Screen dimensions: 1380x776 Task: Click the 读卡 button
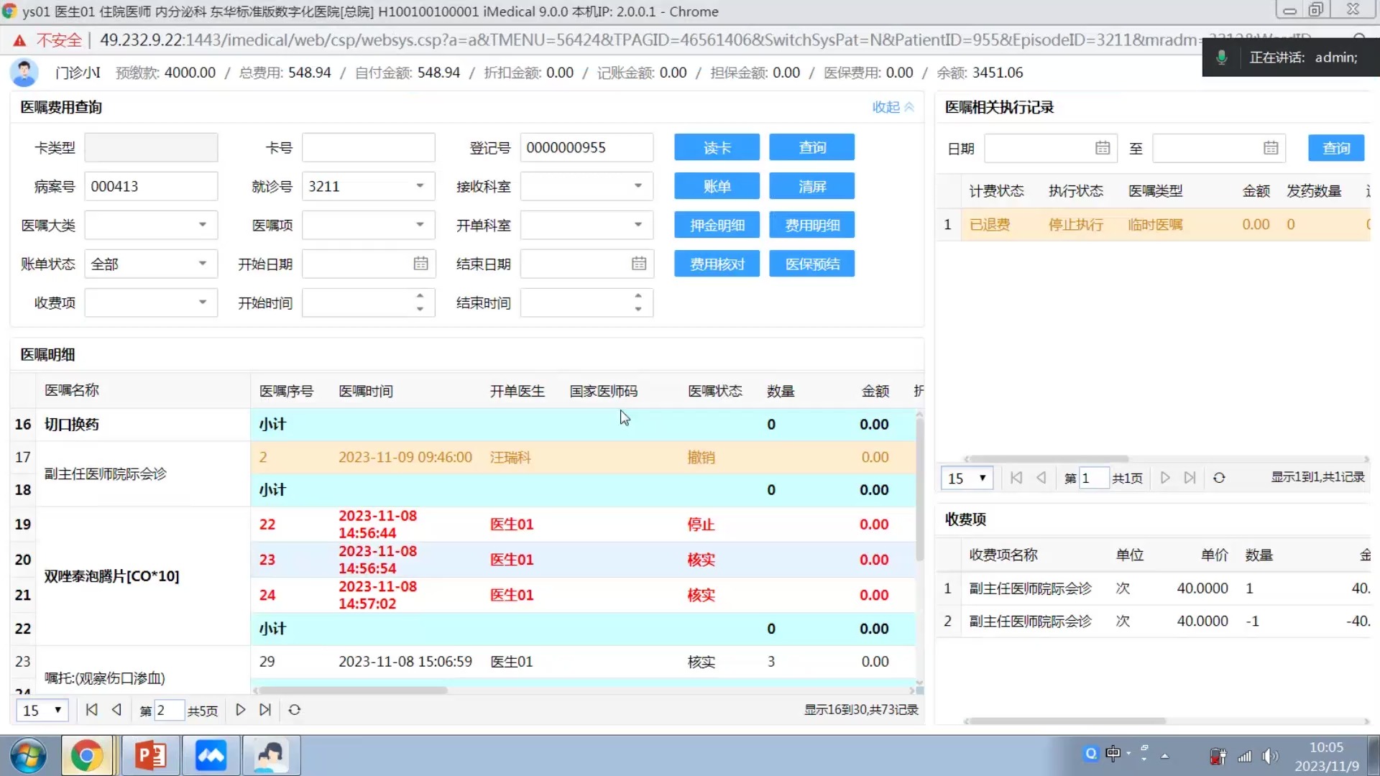(717, 147)
